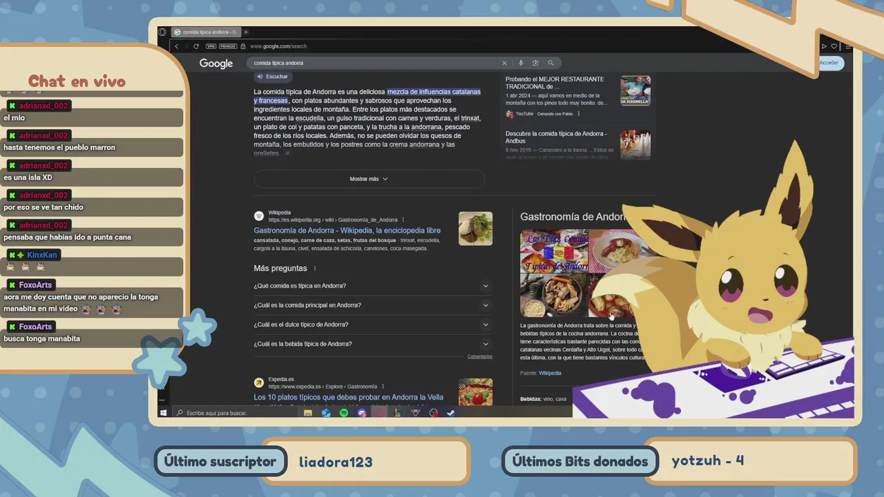This screenshot has width=884, height=497.
Task: Open Discord from the taskbar
Action: pos(362,413)
